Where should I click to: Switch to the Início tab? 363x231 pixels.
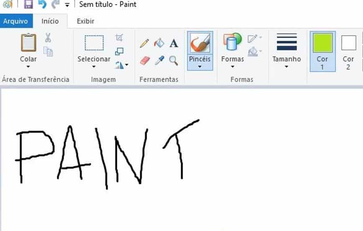click(50, 21)
